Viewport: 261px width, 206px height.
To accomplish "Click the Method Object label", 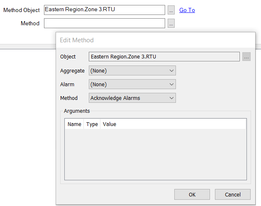I will click(22, 10).
